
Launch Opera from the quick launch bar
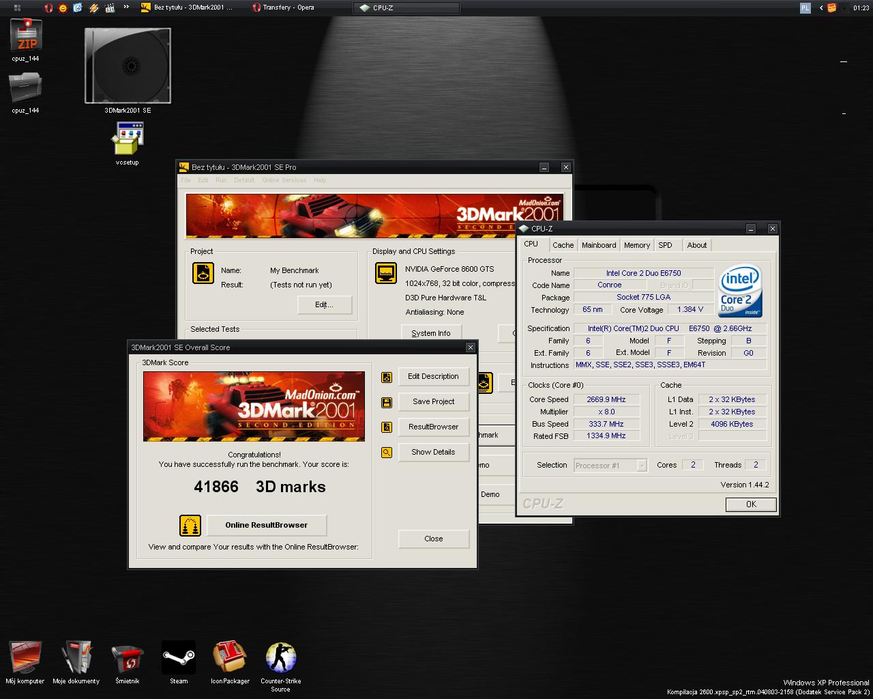click(x=48, y=8)
